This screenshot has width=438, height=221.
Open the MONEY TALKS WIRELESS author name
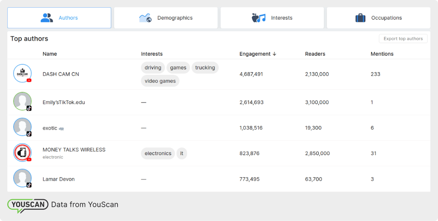(74, 150)
